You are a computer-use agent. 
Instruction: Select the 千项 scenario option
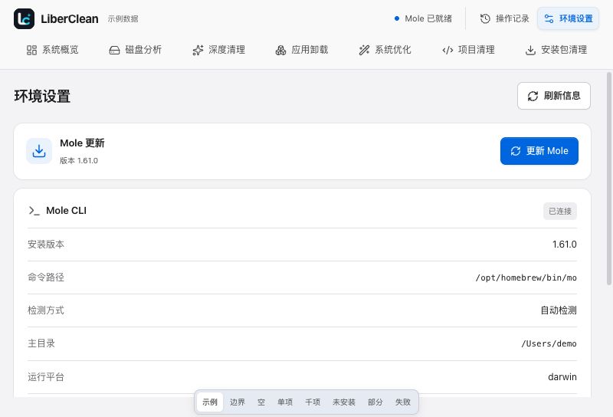pyautogui.click(x=313, y=402)
